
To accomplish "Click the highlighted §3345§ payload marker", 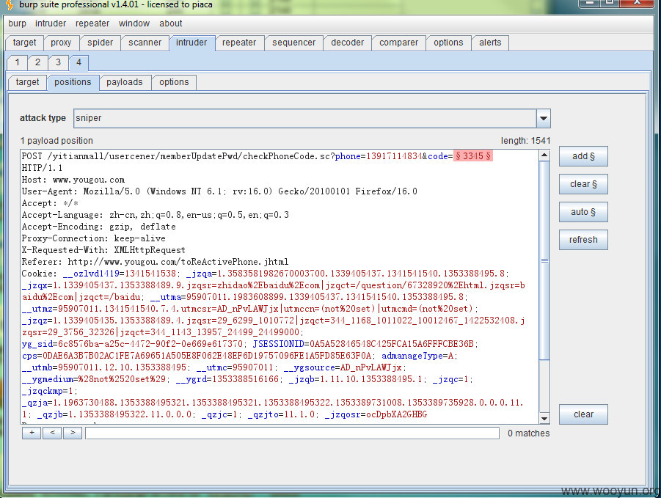I will point(473,156).
